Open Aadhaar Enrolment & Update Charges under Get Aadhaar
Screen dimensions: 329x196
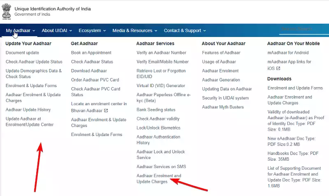click(99, 122)
